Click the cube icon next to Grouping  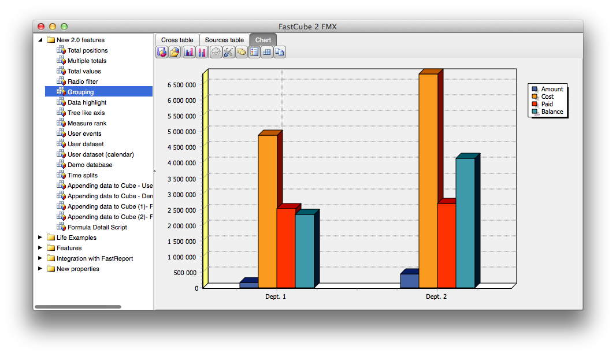(61, 91)
